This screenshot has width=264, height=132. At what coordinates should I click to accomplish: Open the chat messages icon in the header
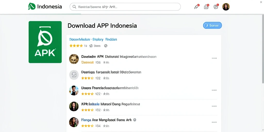coord(216,7)
